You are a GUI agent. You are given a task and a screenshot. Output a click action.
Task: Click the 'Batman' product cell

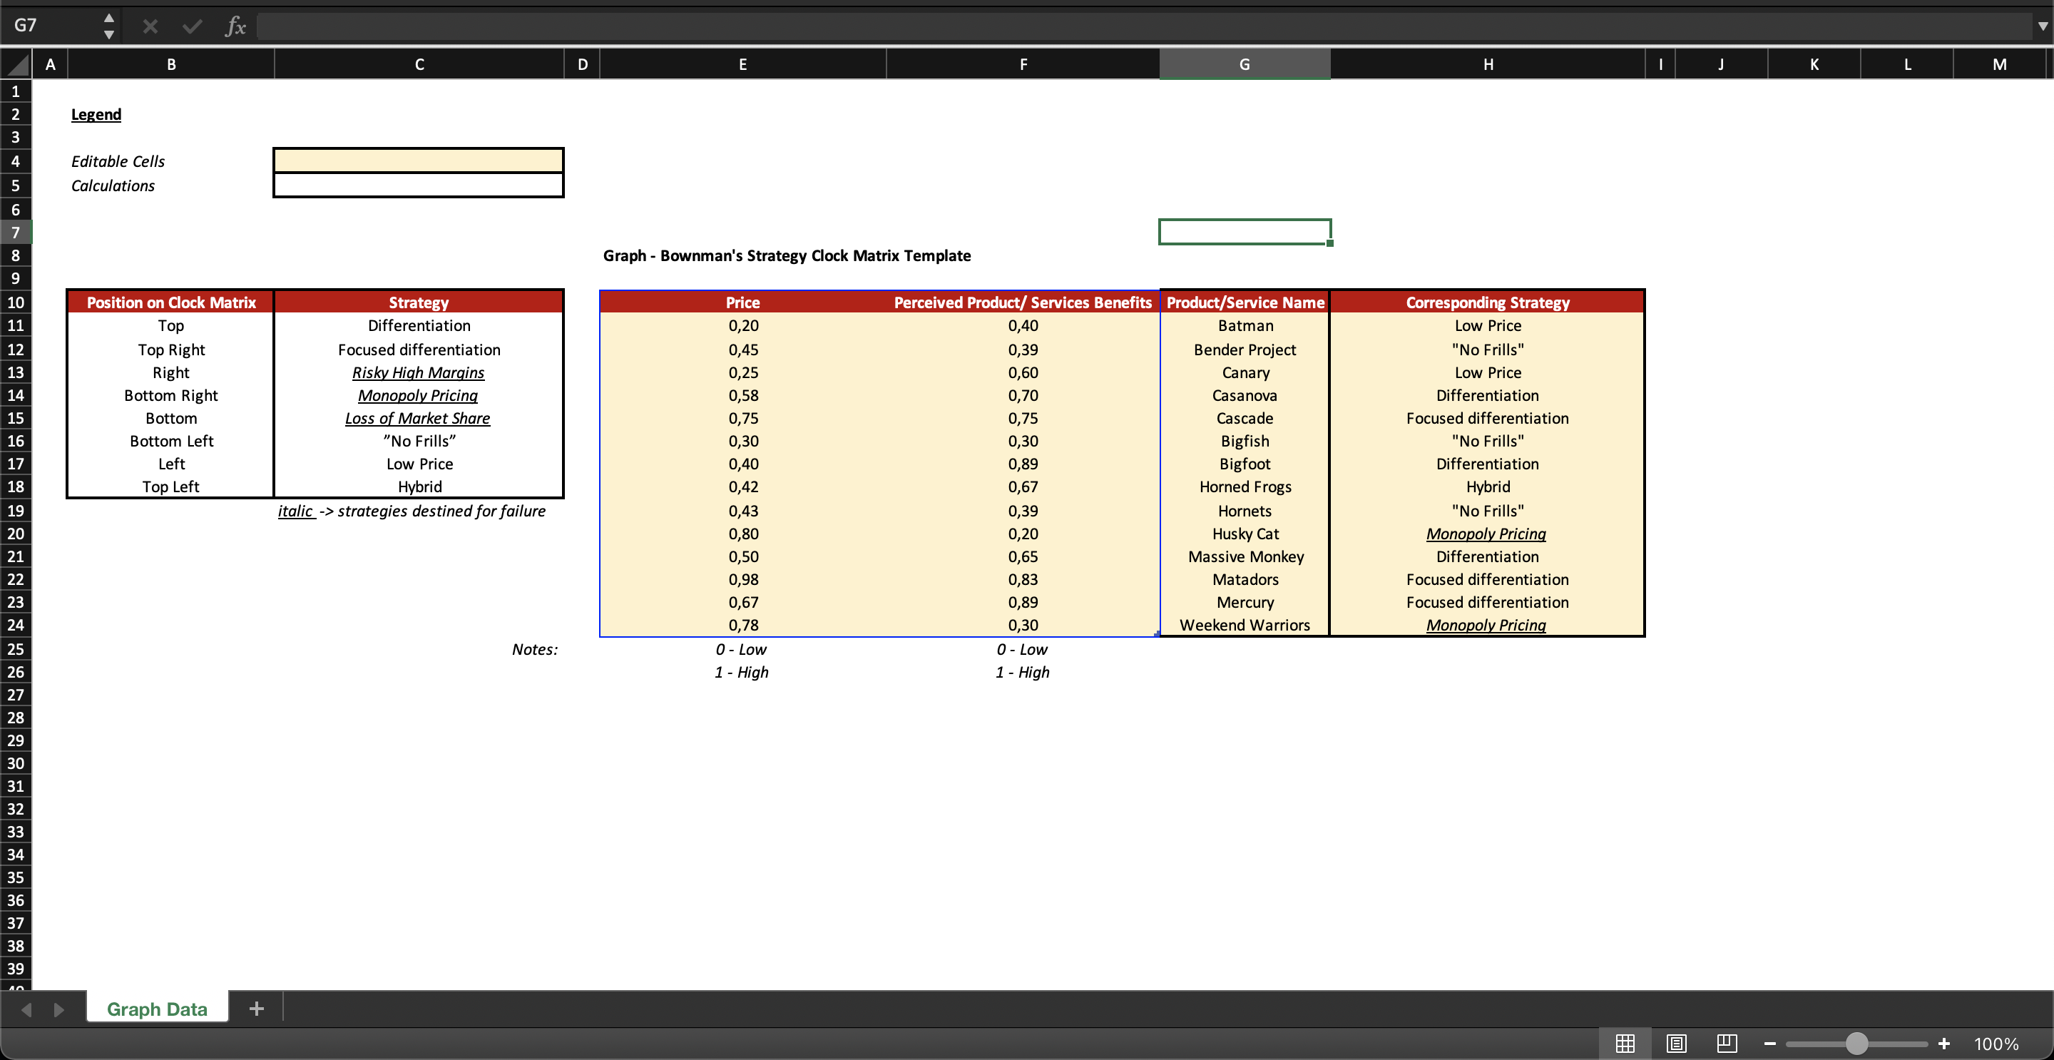click(x=1245, y=325)
